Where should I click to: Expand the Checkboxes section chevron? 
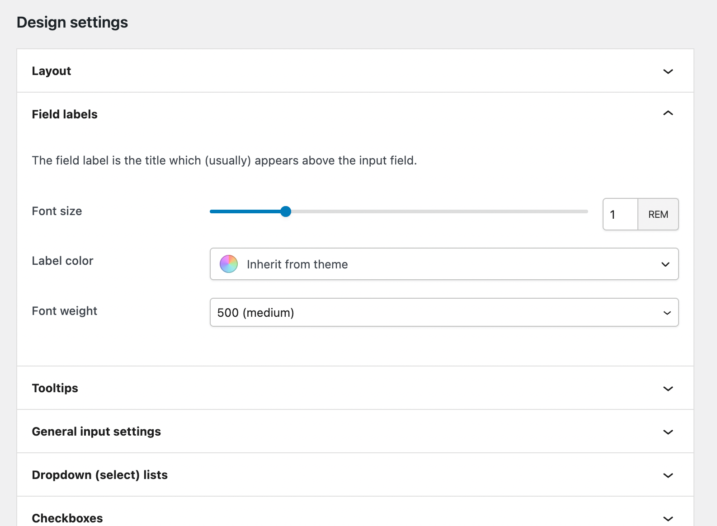pyautogui.click(x=668, y=518)
